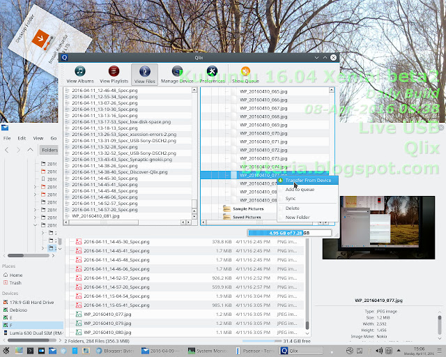Viewport: 446px width, 357px height.
Task: Select 2016-04-11_15-04-54_Spec.png in Dolphin
Action: coord(116,296)
